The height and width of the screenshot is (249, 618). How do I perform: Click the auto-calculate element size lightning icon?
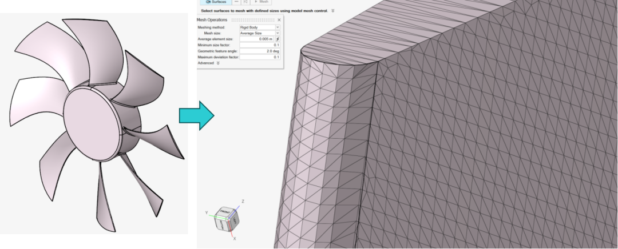pyautogui.click(x=278, y=39)
